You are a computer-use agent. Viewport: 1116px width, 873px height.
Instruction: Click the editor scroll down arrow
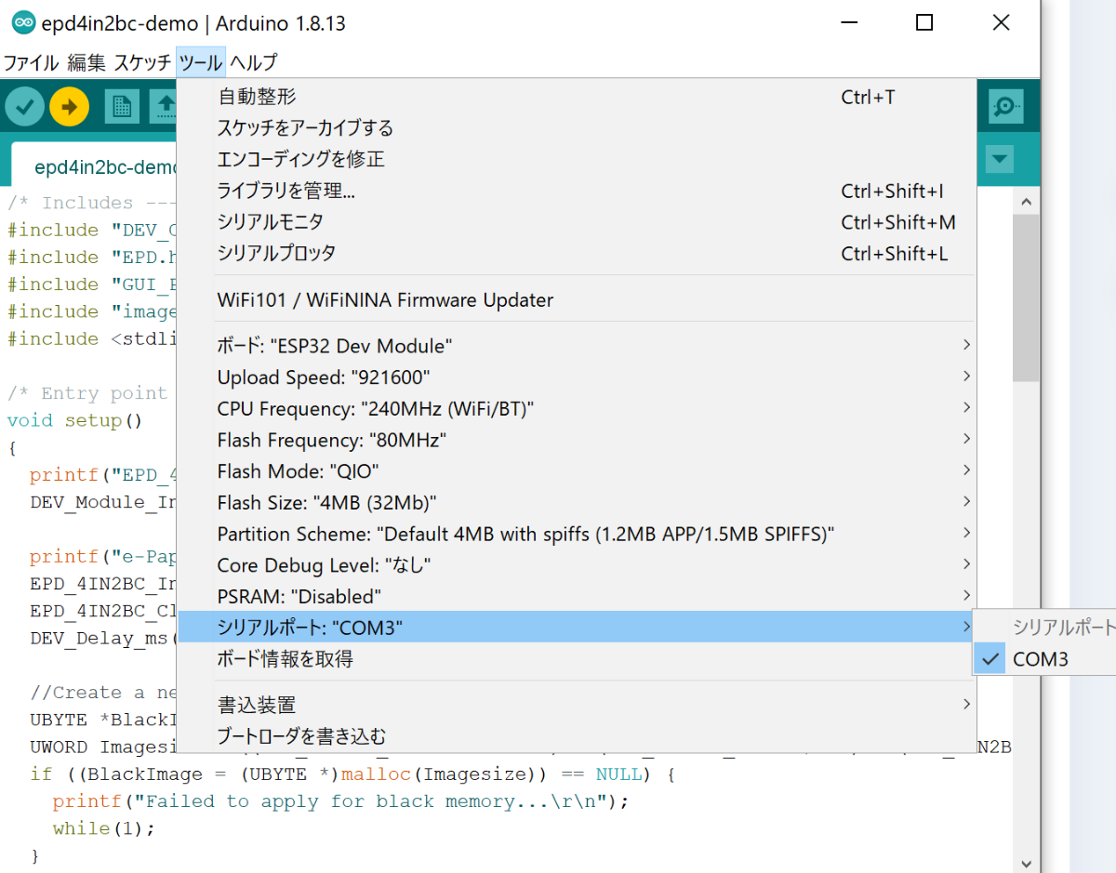click(x=1026, y=862)
